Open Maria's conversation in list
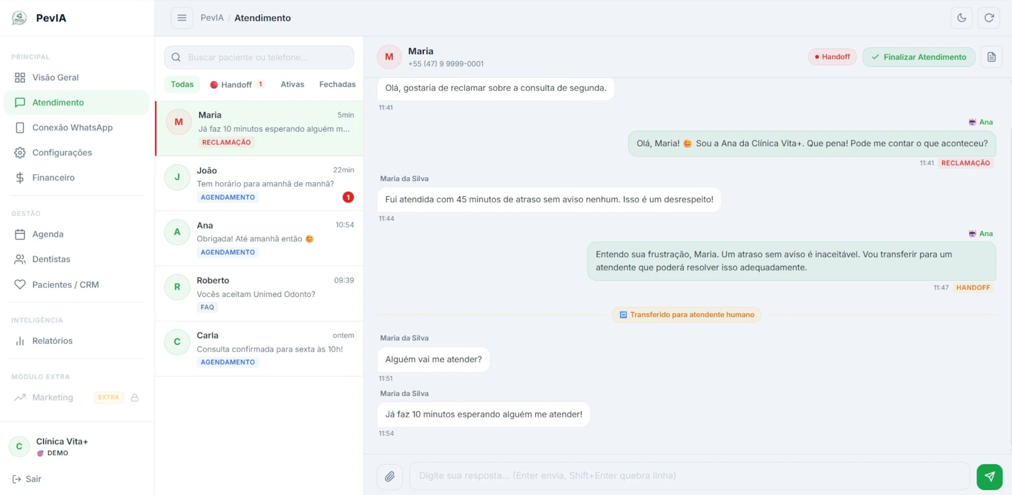This screenshot has height=495, width=1012. (259, 128)
